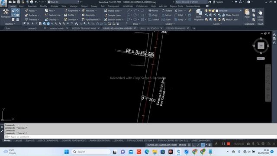The width and height of the screenshot is (277, 156).
Task: Pause the screen recording
Action: click(x=223, y=144)
